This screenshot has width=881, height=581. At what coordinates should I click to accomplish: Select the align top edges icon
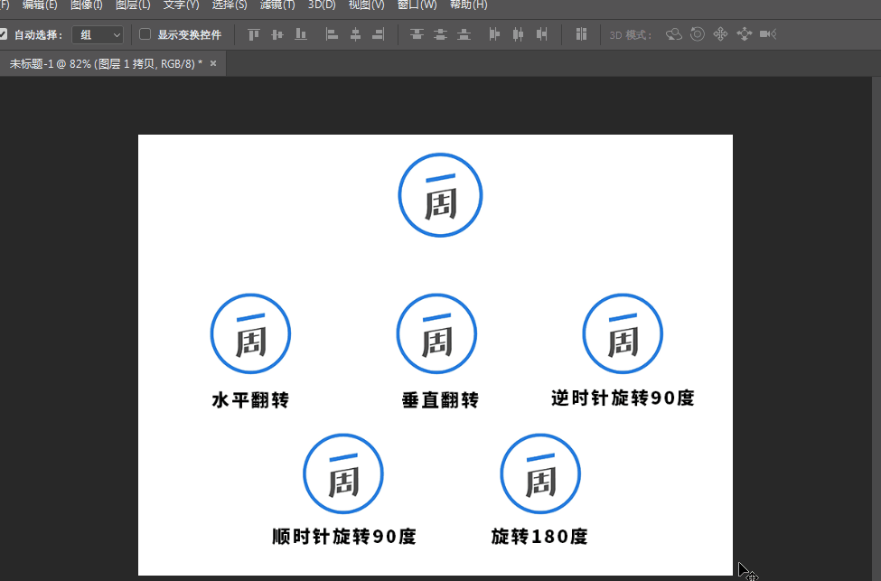pos(253,33)
